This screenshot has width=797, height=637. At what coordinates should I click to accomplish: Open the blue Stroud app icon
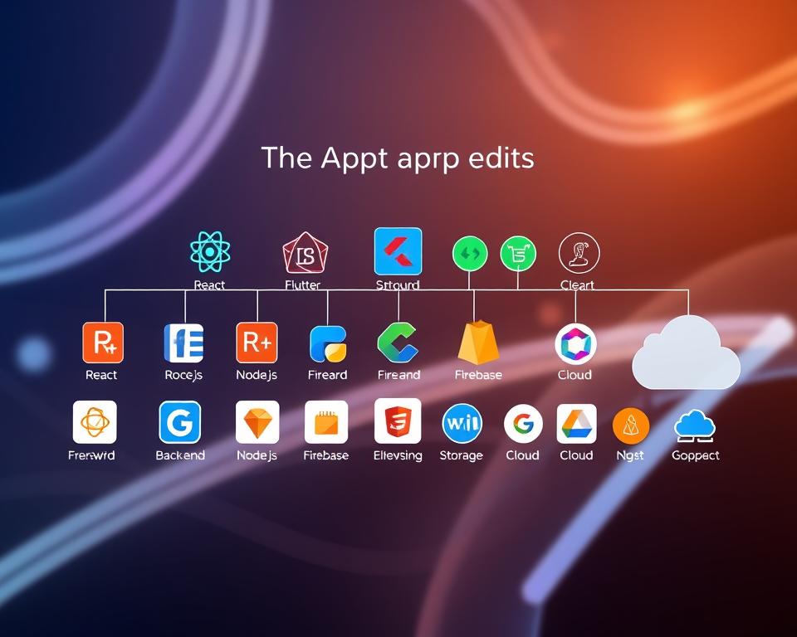point(398,250)
